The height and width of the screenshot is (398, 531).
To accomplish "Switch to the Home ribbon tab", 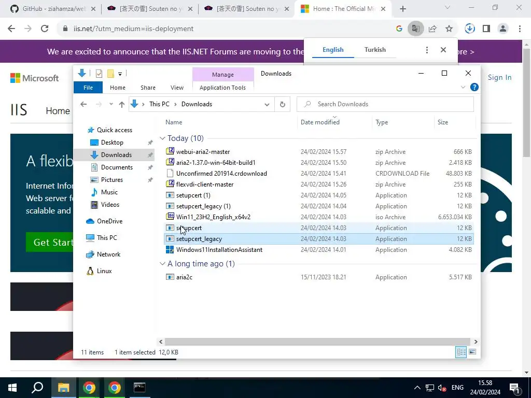I will click(x=118, y=88).
